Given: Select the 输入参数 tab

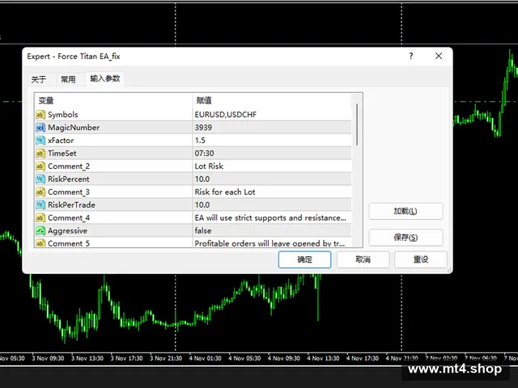Looking at the screenshot, I should 105,78.
